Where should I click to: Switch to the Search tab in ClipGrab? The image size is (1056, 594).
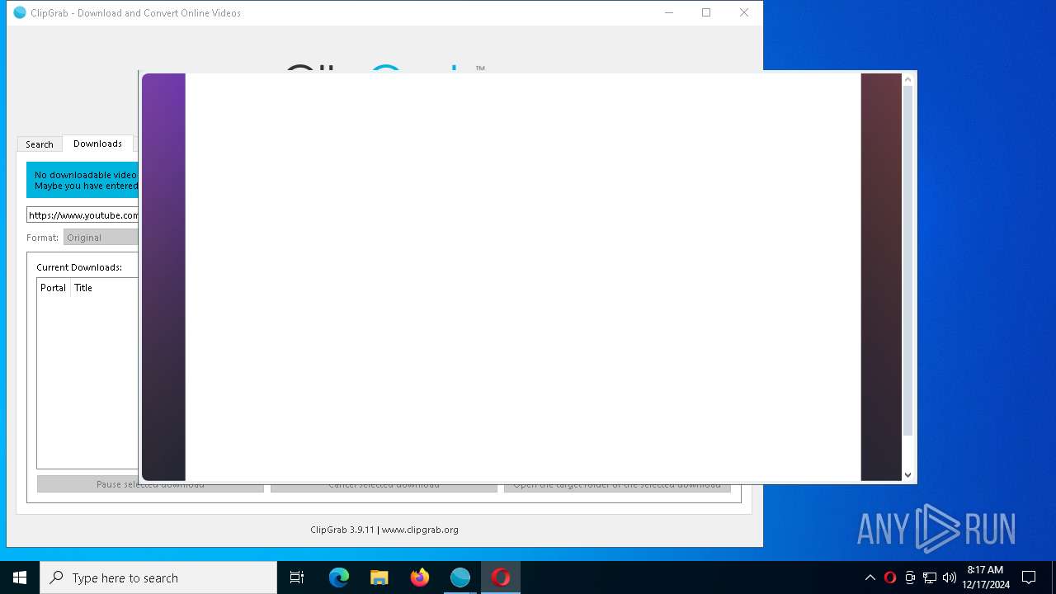coord(40,144)
